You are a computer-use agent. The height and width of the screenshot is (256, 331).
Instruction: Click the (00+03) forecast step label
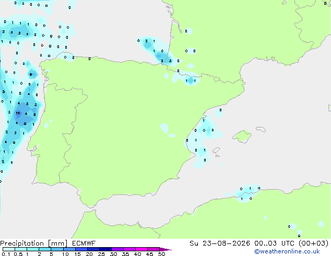click(x=314, y=243)
